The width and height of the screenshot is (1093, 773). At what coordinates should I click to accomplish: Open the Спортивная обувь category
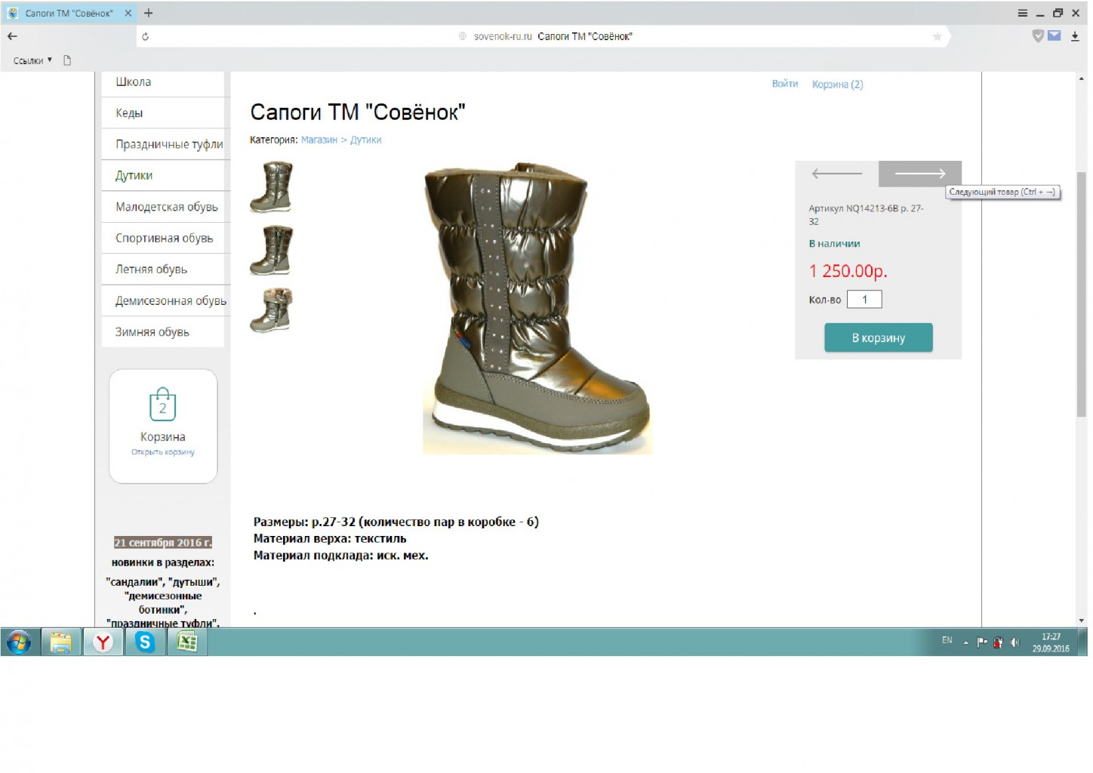[163, 239]
